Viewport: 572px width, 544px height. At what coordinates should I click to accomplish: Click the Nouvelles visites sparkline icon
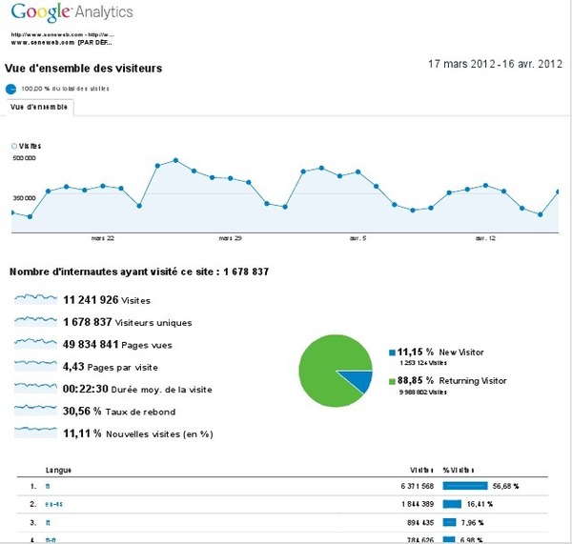point(35,433)
